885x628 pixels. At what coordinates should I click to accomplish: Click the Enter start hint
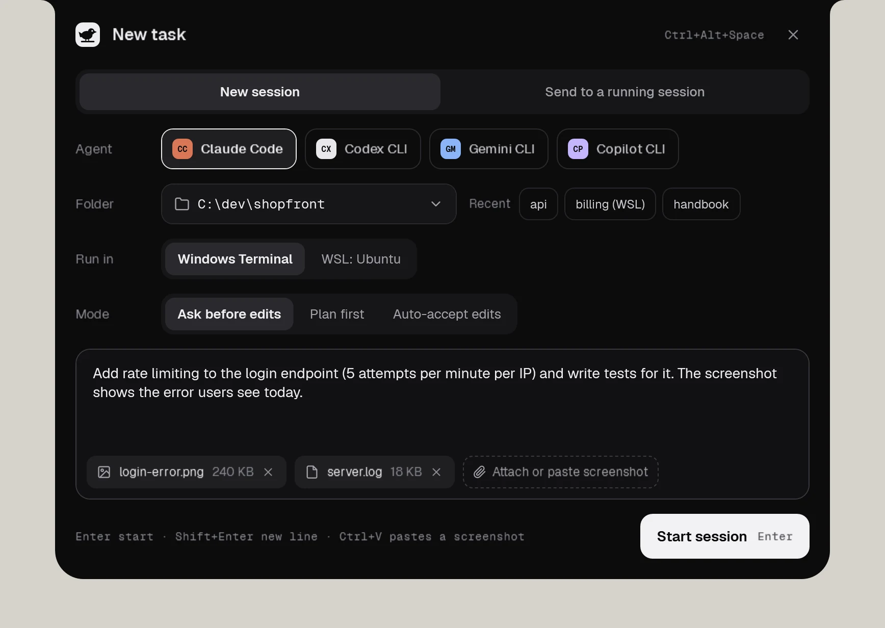point(115,537)
